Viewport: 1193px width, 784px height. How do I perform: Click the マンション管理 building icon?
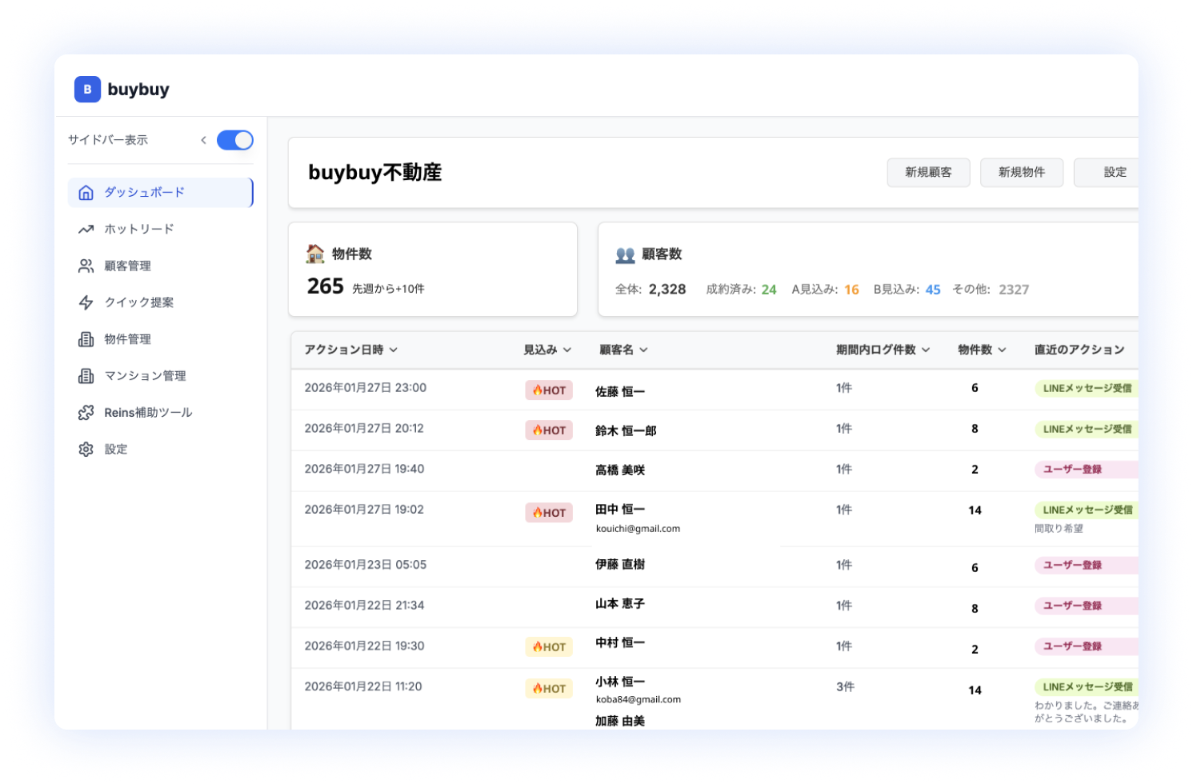point(86,376)
